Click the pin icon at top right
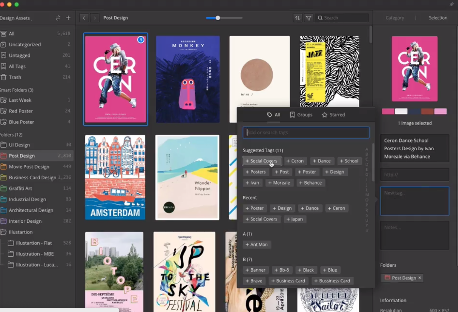Viewport: 458px width, 312px height. coord(452,4)
